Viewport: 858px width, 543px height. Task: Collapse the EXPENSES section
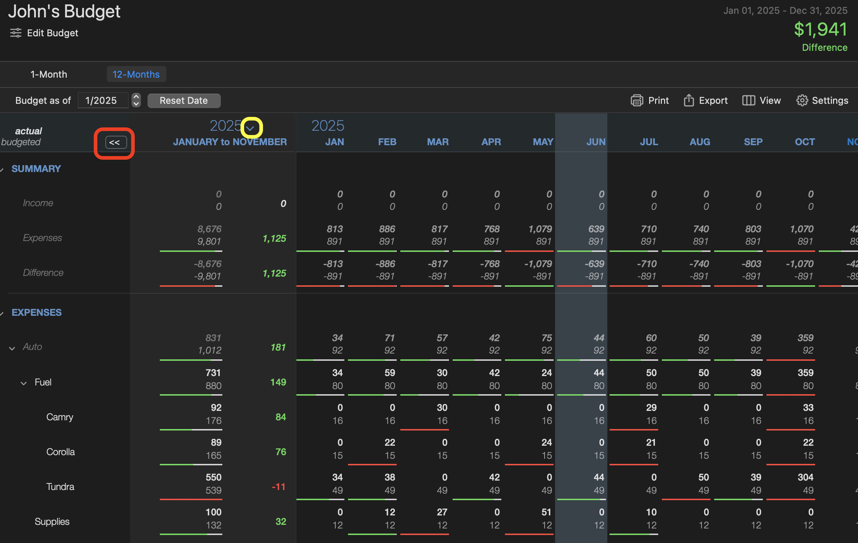pyautogui.click(x=2, y=313)
